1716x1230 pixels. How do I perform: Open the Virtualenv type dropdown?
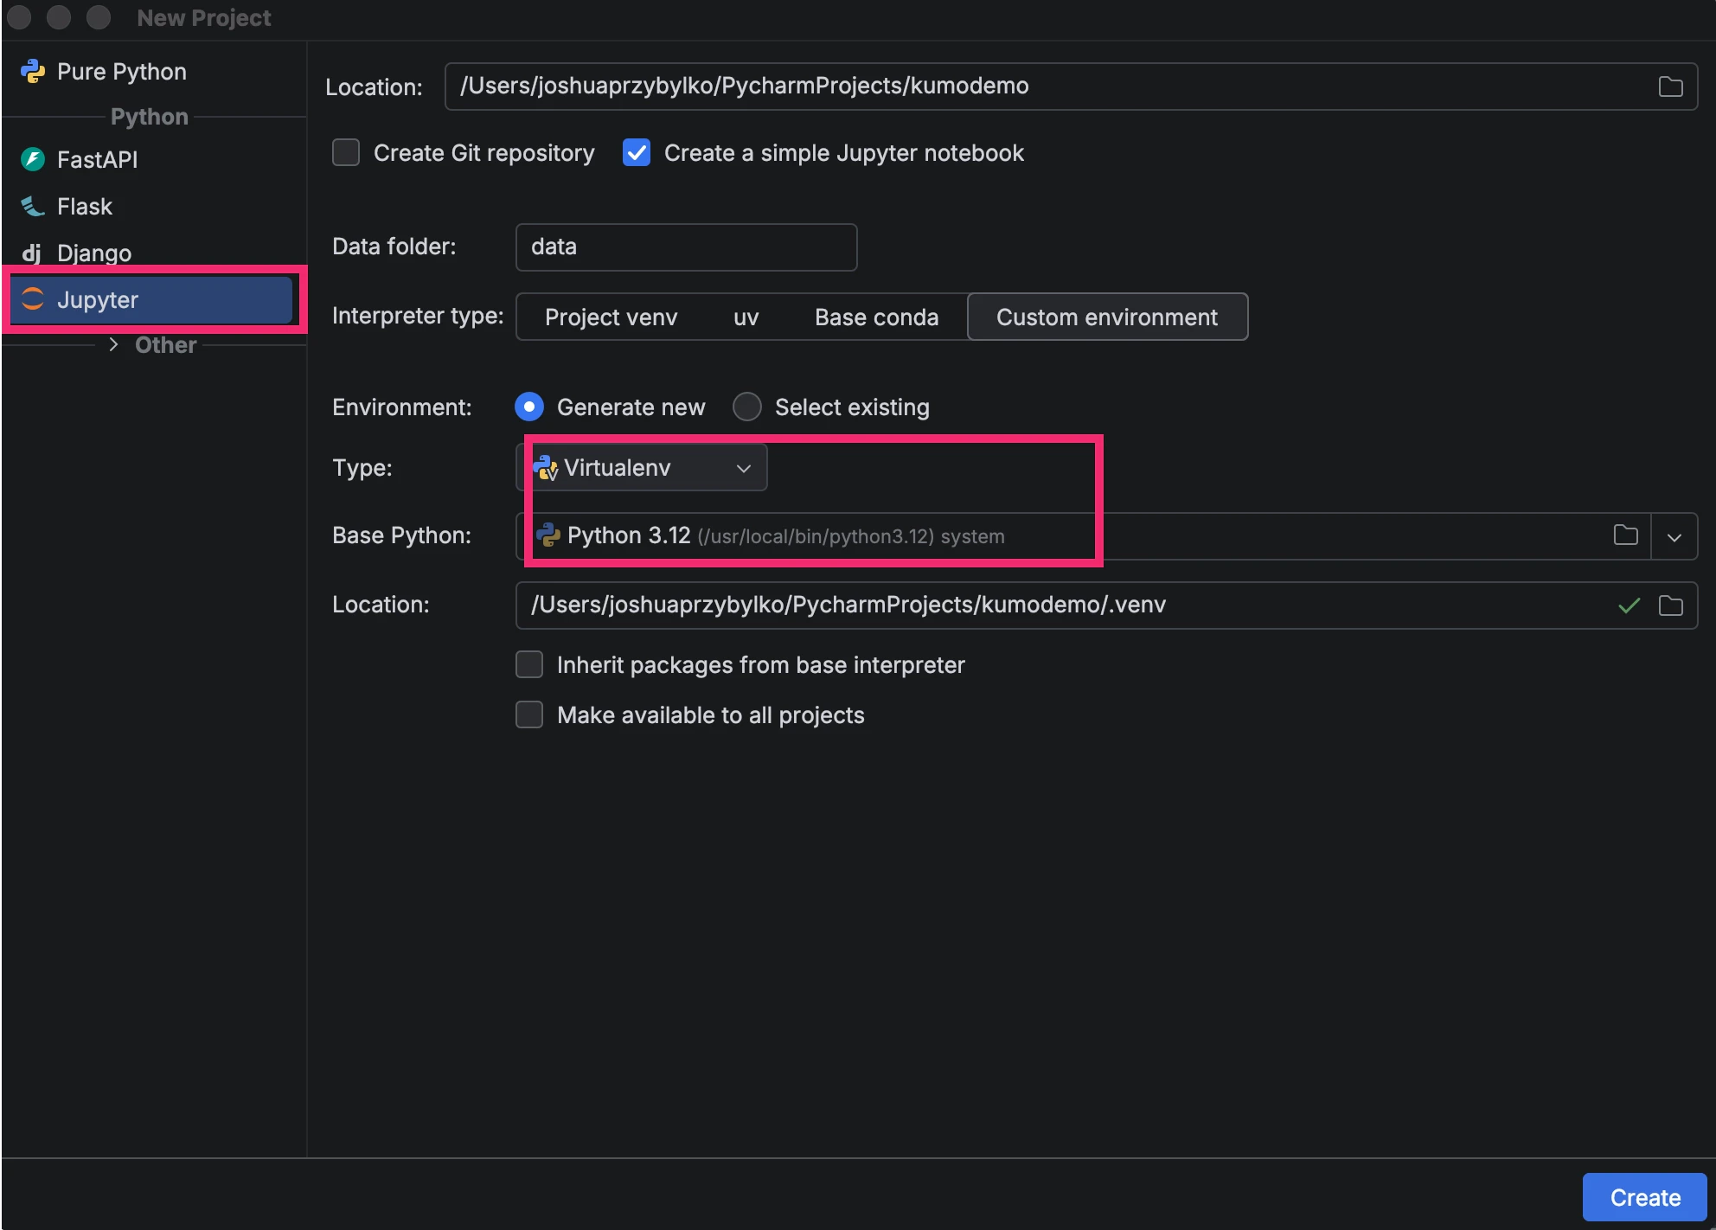click(642, 468)
